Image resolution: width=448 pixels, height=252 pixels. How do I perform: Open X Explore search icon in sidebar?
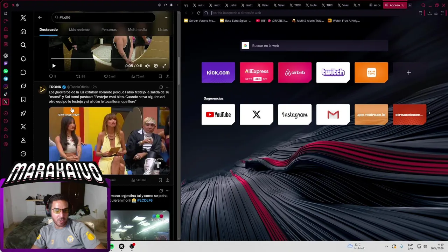[x=23, y=45]
